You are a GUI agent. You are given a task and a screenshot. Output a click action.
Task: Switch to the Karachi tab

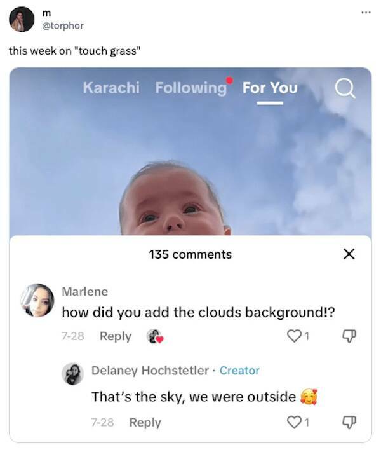111,88
